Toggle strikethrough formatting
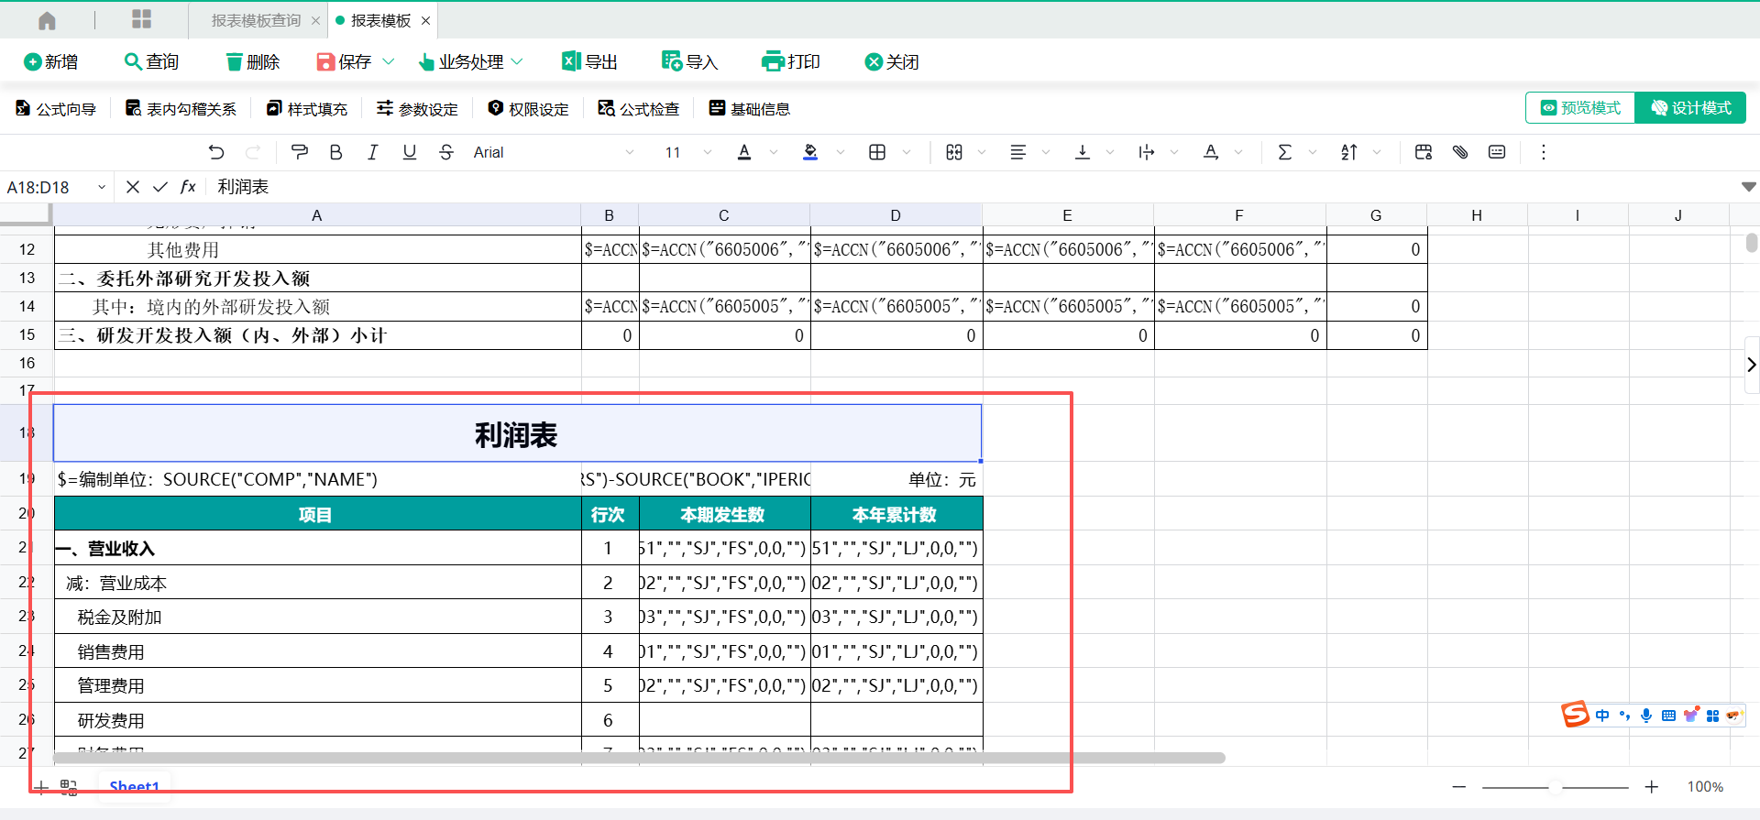 (446, 152)
